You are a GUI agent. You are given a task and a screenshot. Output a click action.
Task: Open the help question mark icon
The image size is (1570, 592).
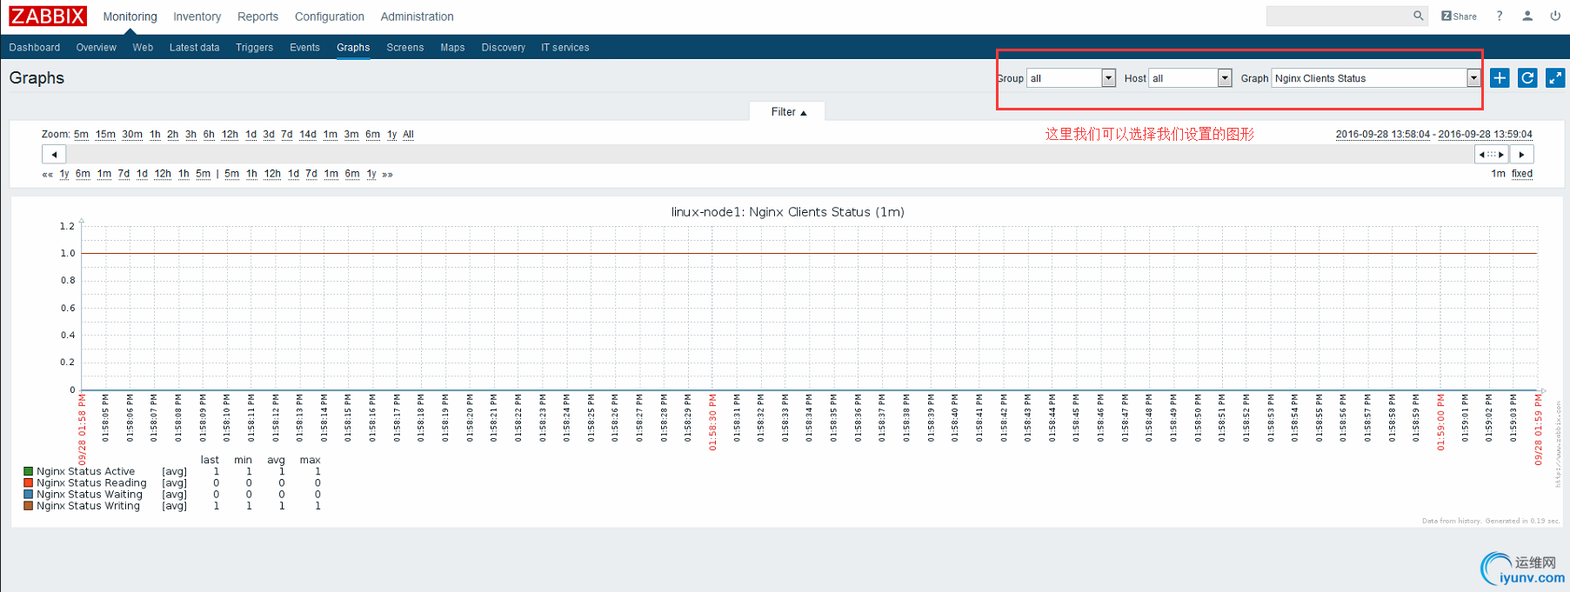click(1500, 16)
